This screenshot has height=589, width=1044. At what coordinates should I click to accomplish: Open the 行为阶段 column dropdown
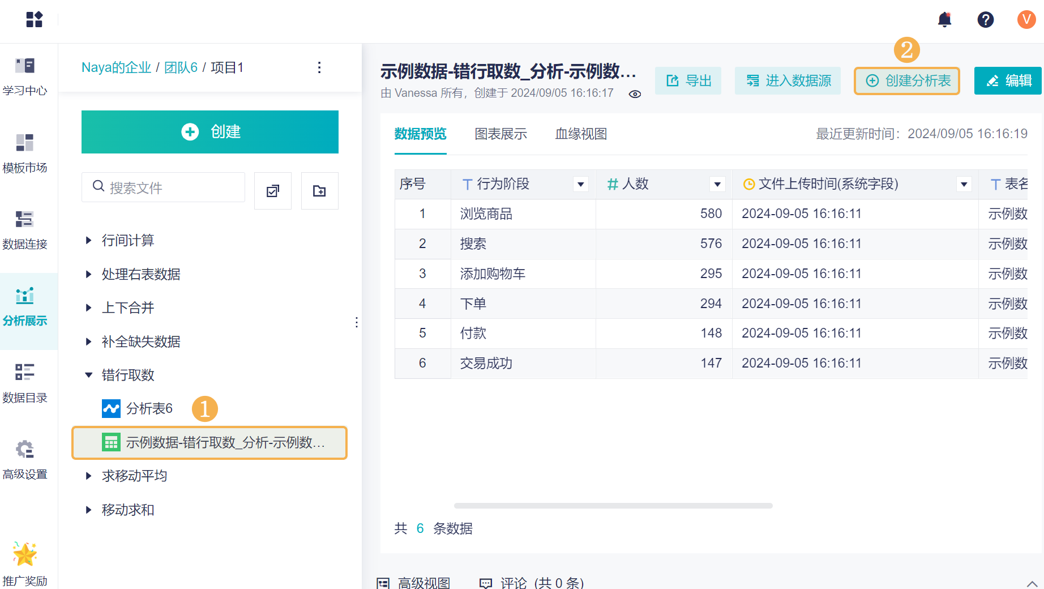(x=580, y=184)
